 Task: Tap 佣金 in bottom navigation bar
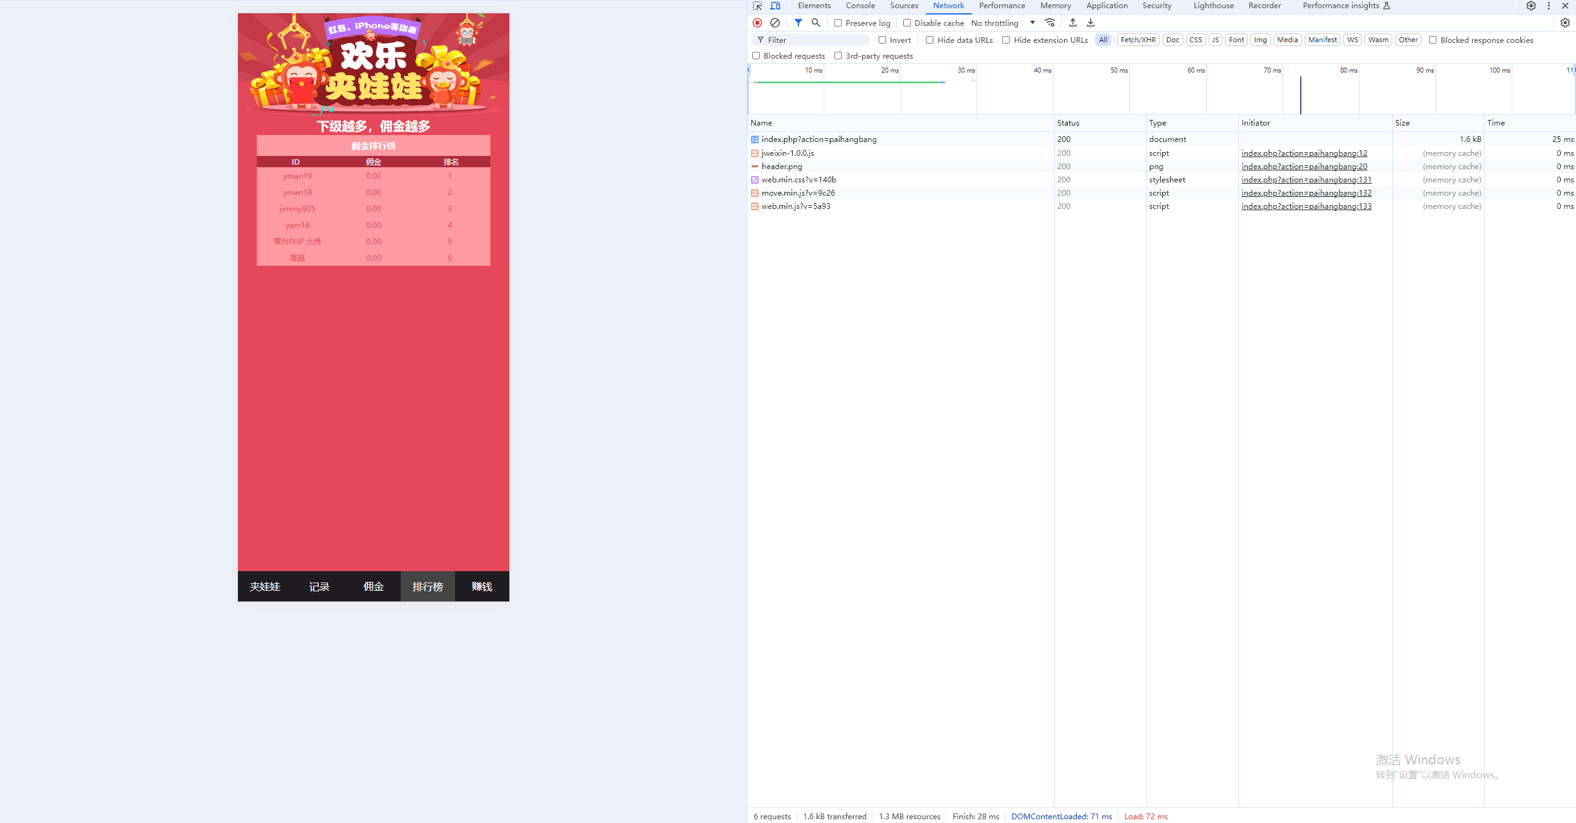tap(374, 586)
